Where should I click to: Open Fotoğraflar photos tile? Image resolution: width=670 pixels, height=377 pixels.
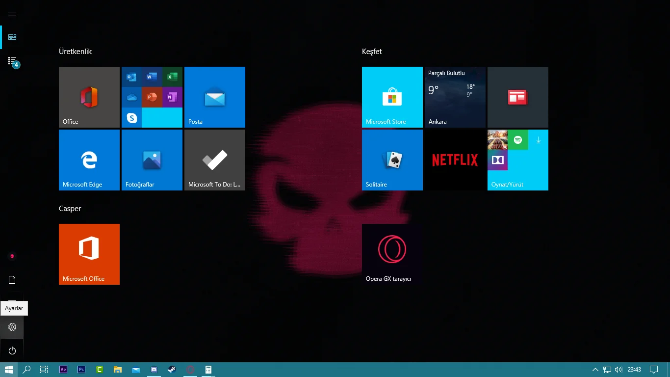coord(152,160)
